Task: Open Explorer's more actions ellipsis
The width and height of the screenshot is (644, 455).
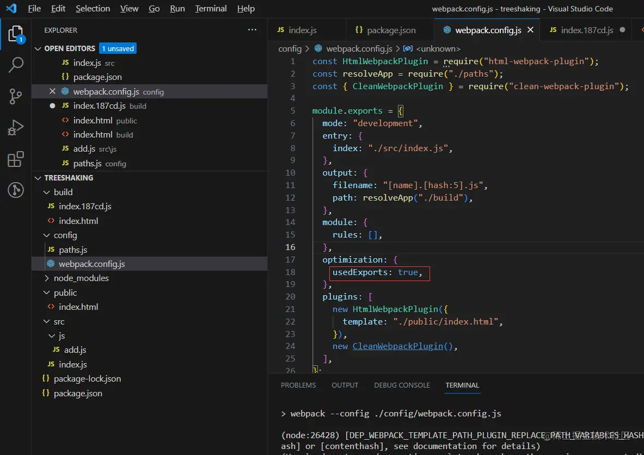Action: [x=252, y=30]
